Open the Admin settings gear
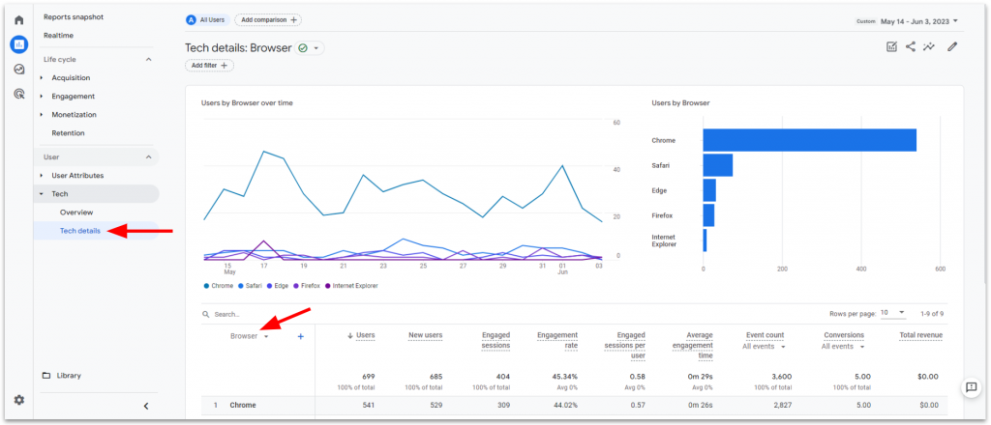The height and width of the screenshot is (425, 991). [18, 400]
